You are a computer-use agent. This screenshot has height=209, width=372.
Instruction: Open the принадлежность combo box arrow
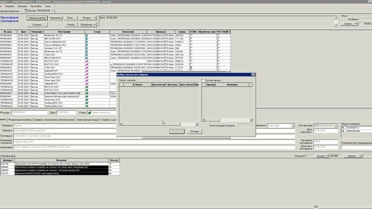point(293,125)
